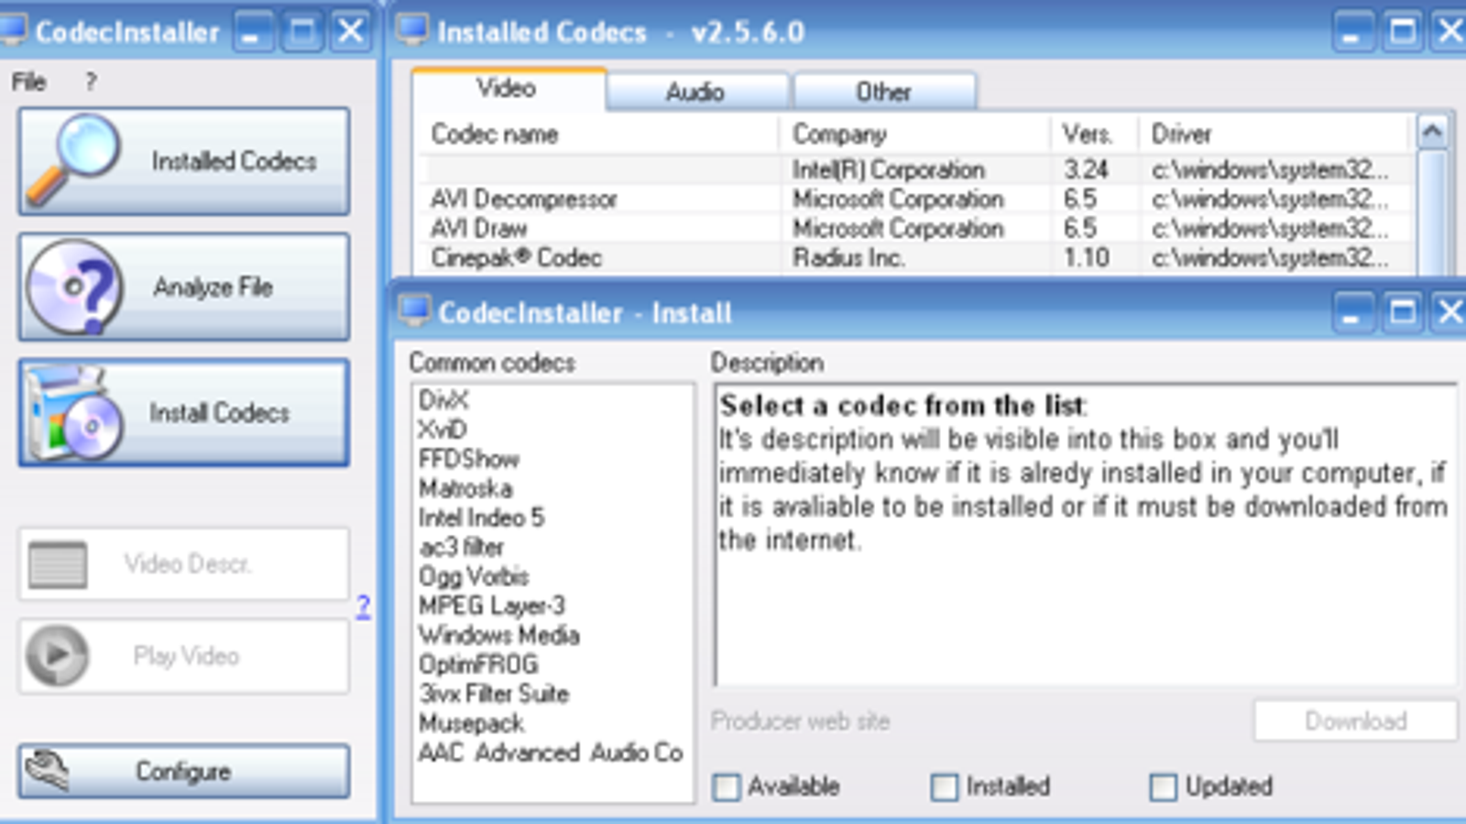Click the Play Video round play icon

57,656
